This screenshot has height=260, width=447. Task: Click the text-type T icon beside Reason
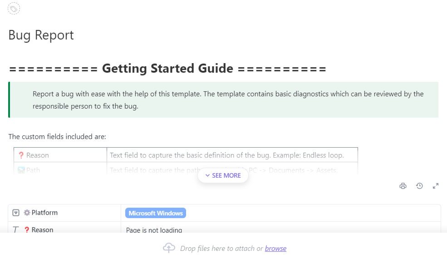pos(16,230)
